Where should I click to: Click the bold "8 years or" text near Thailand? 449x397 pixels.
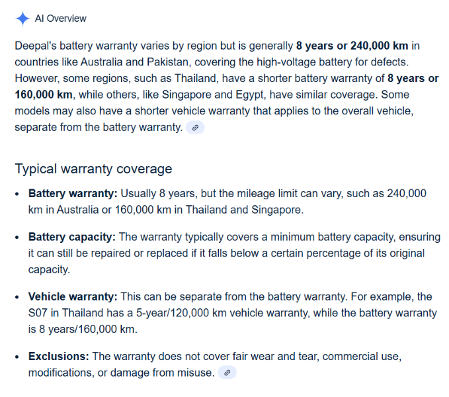tap(413, 78)
